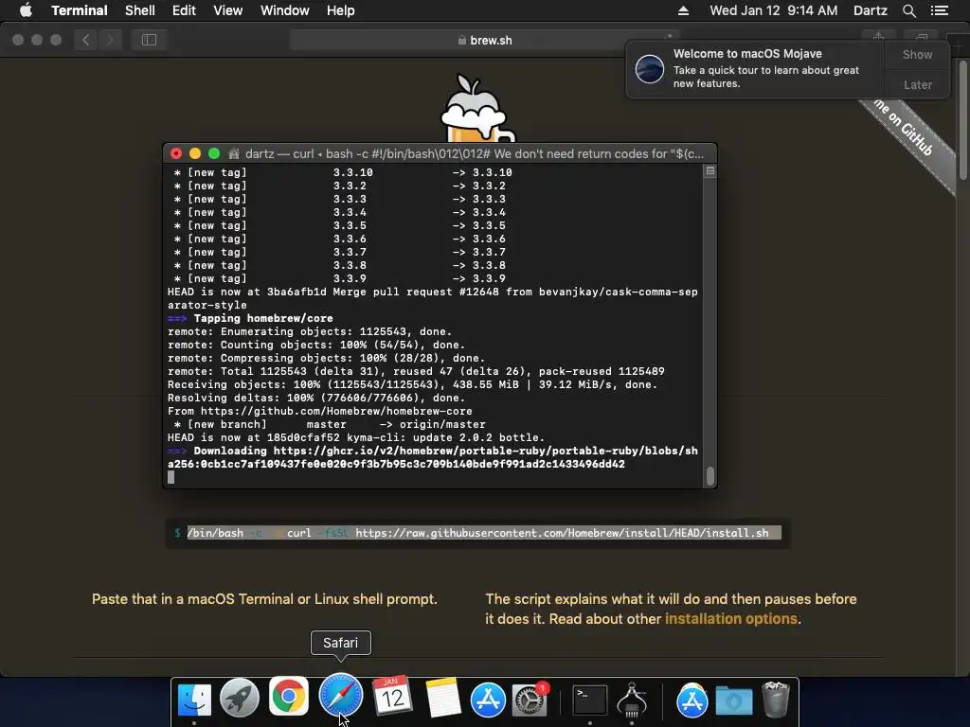Open the icon right of Terminal in dock
The image size is (970, 727).
pos(632,700)
